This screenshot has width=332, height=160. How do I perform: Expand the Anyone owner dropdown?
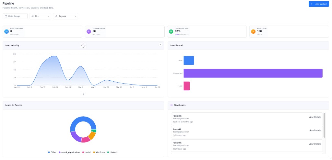click(x=65, y=16)
